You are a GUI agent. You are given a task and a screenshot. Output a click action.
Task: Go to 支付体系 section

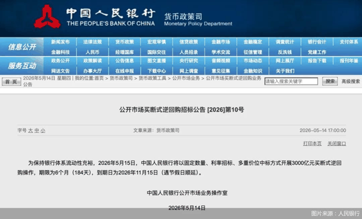click(349, 42)
